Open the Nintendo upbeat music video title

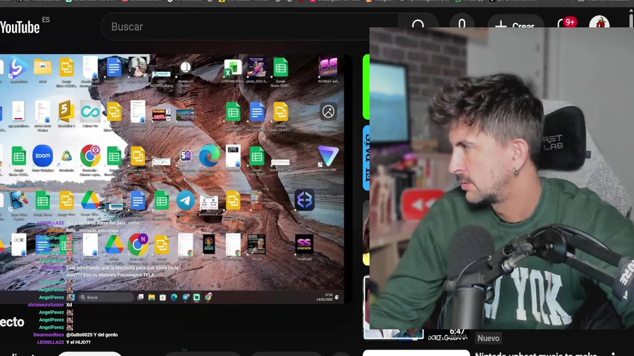(536, 354)
